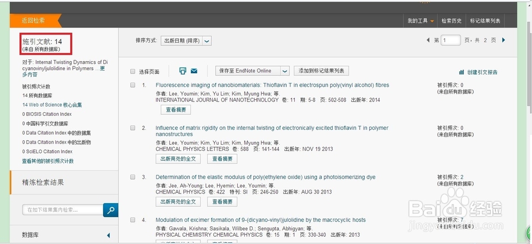Open 我的工具 dropdown menu
The height and width of the screenshot is (244, 532).
coord(421,21)
